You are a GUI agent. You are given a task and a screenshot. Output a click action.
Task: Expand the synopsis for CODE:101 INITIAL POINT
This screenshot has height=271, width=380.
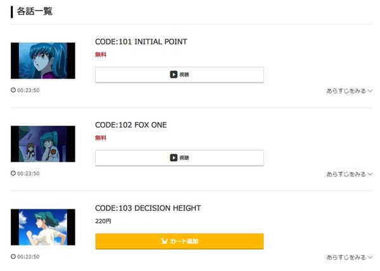[349, 91]
